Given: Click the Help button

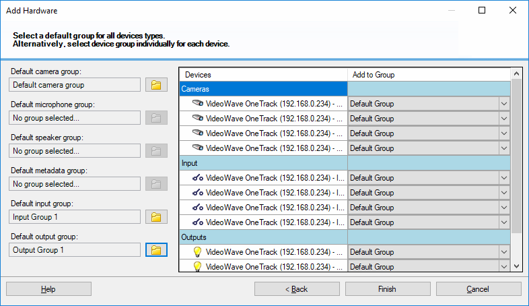Looking at the screenshot, I should point(48,289).
